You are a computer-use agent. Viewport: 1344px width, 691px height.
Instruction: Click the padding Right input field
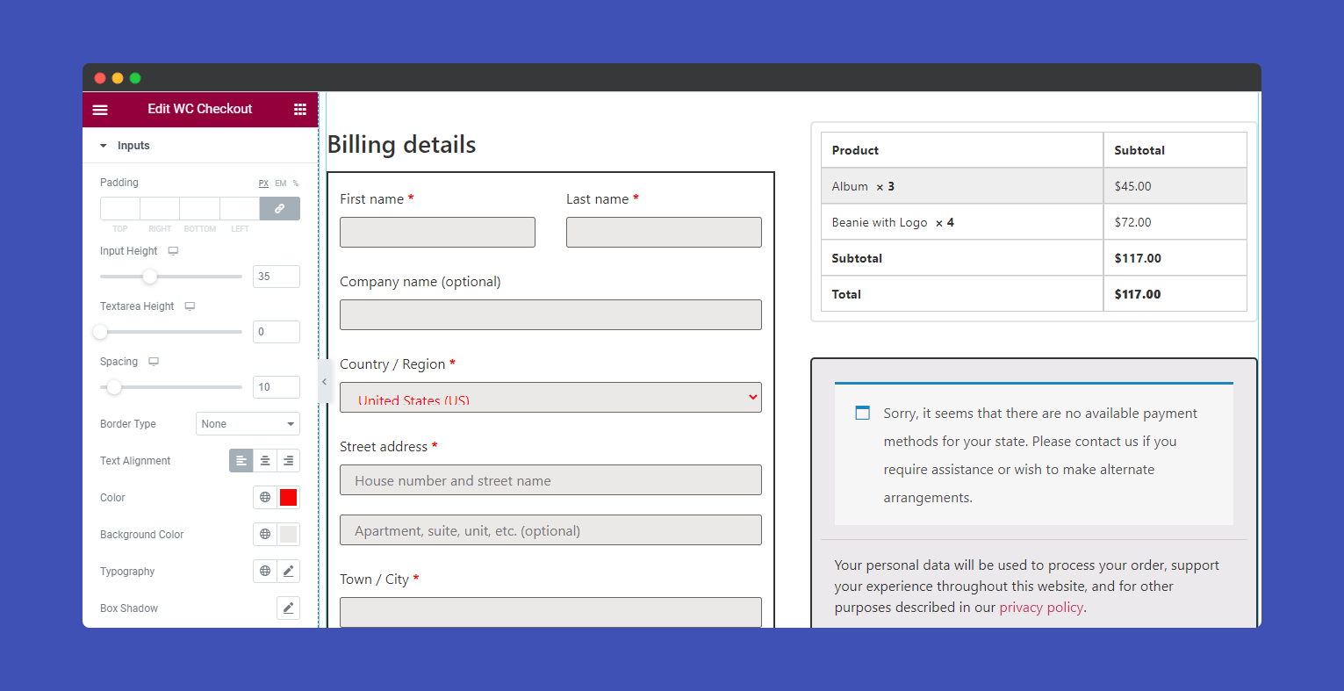coord(160,209)
